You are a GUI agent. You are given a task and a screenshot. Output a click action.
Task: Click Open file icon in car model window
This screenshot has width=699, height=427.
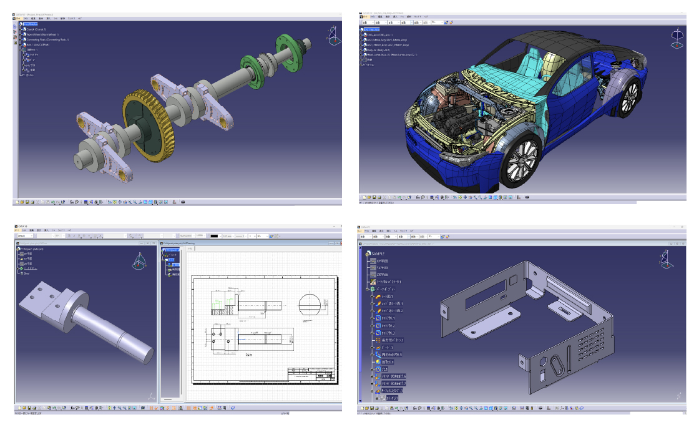369,197
